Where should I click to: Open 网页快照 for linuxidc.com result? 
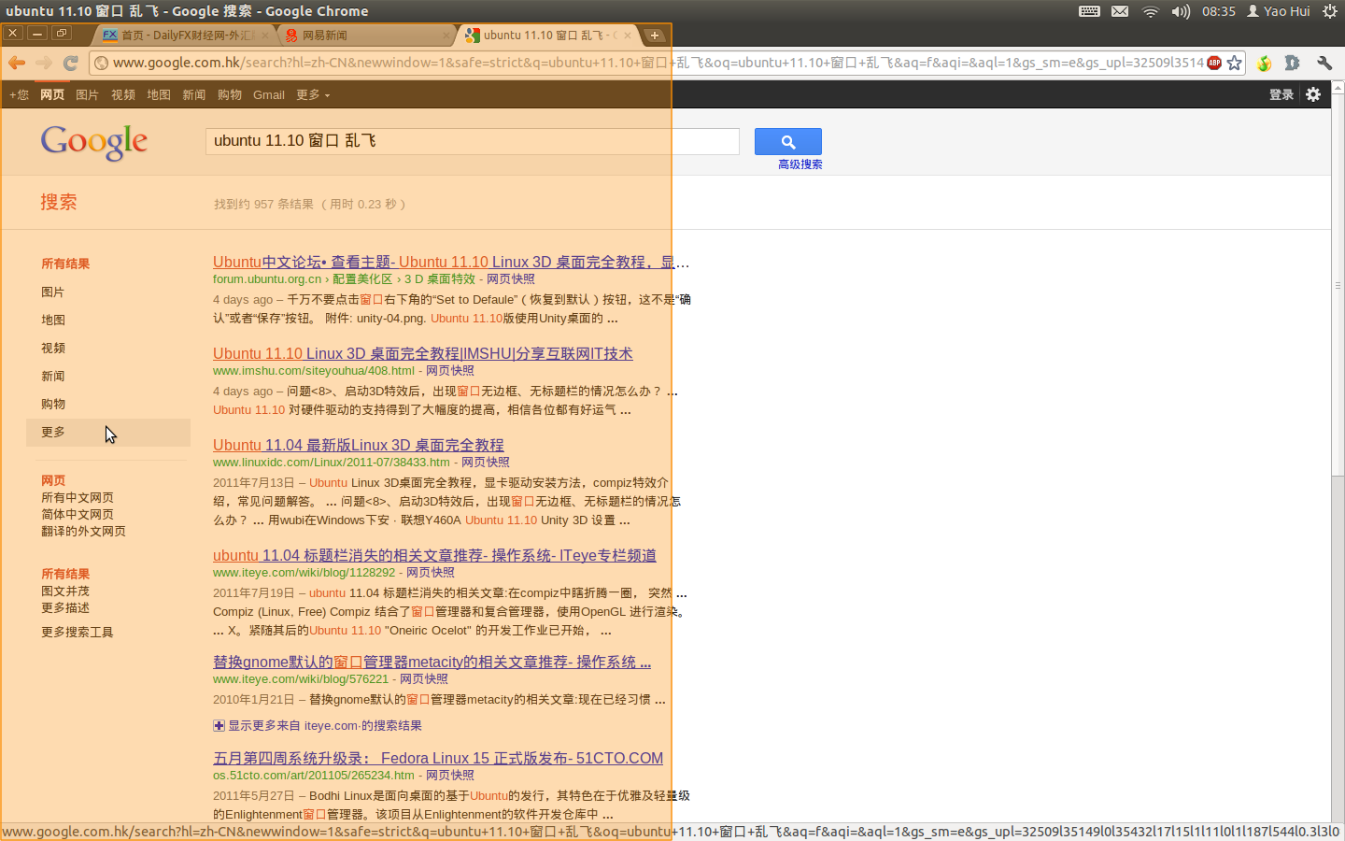(x=486, y=463)
